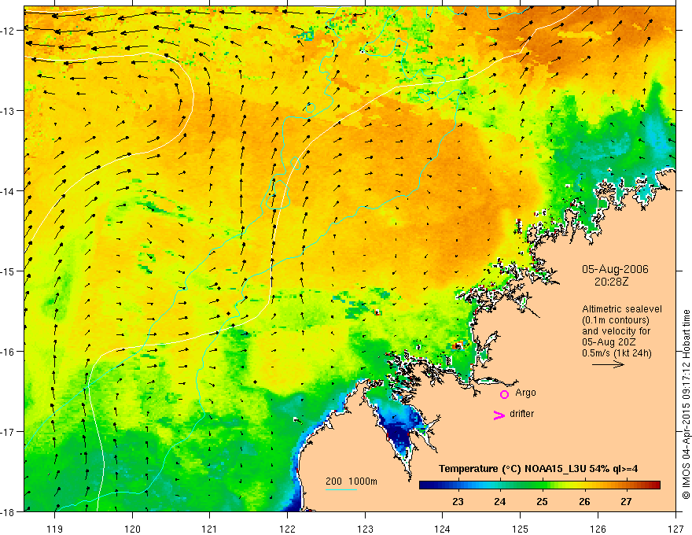Image resolution: width=692 pixels, height=535 pixels.
Task: Click the longitude 122 axis label
Action: click(x=287, y=529)
